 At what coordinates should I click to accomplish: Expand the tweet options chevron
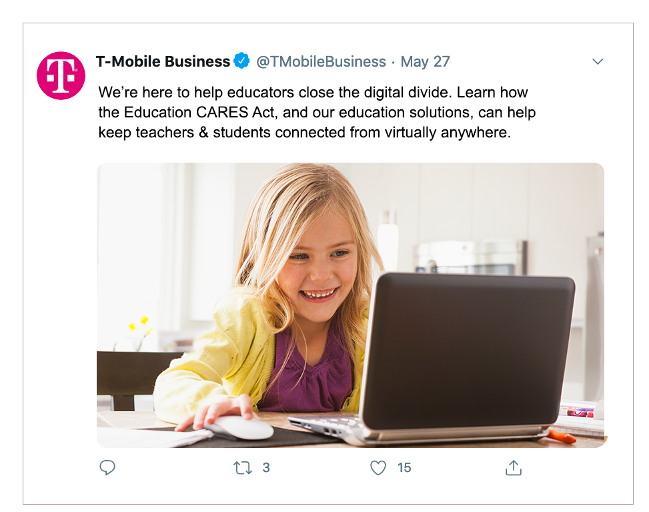598,61
